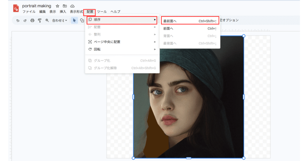Viewport: 308px width, 161px height.
Task: Click the top-right corner resize handle
Action: [x=244, y=36]
